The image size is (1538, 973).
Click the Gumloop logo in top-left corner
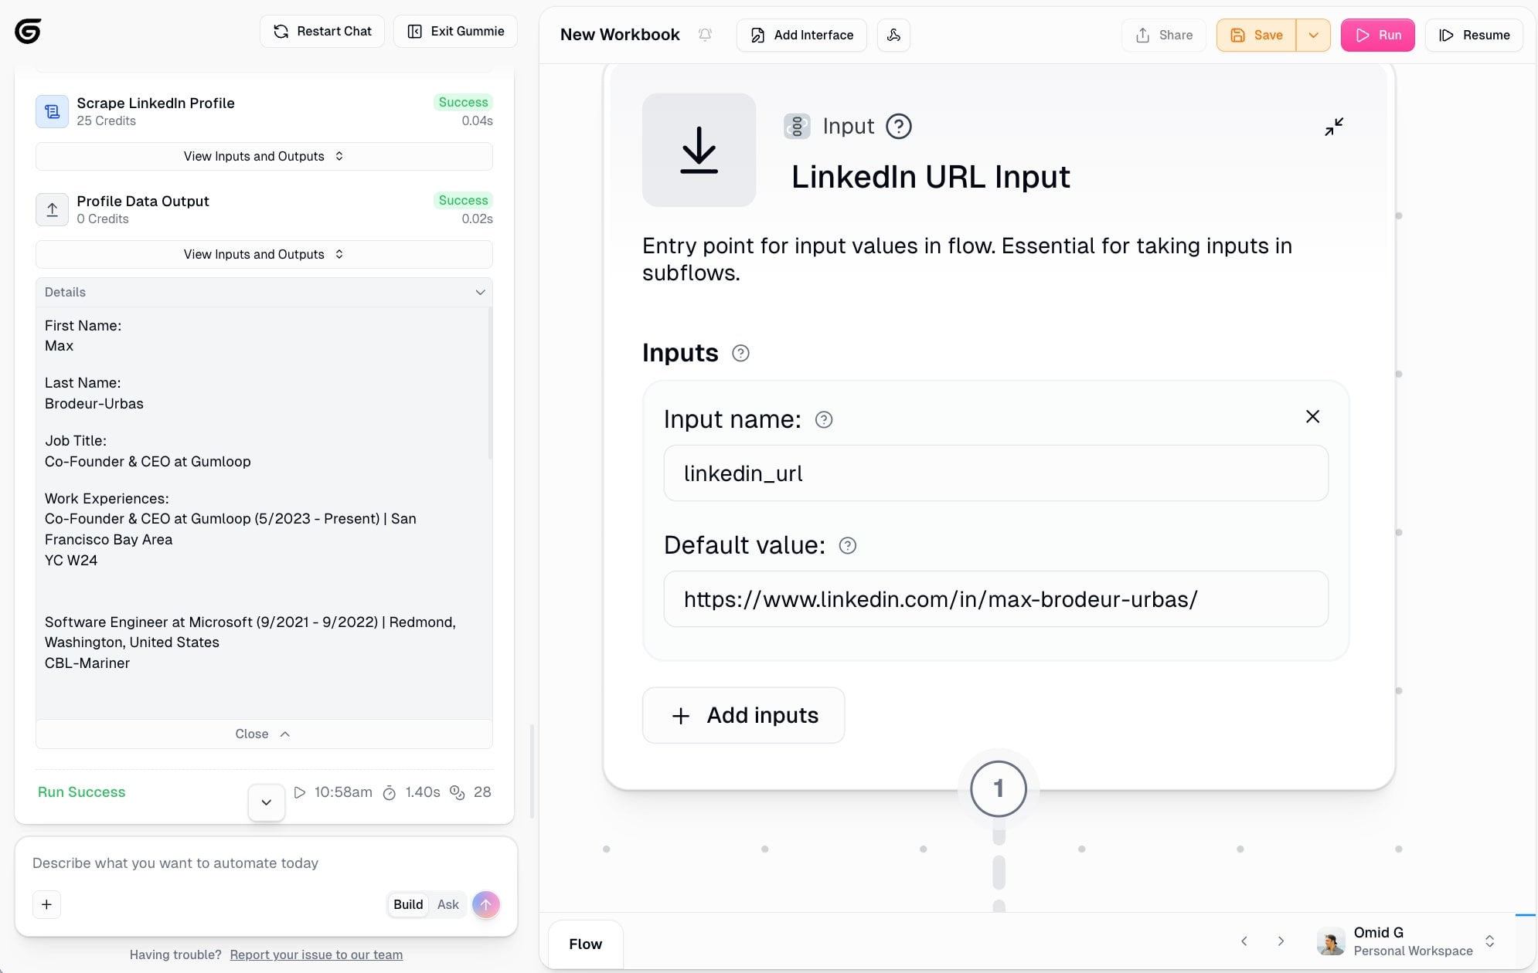coord(28,31)
